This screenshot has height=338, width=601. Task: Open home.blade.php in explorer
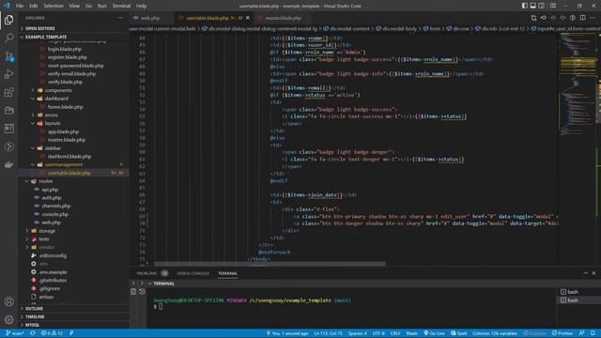click(x=65, y=107)
